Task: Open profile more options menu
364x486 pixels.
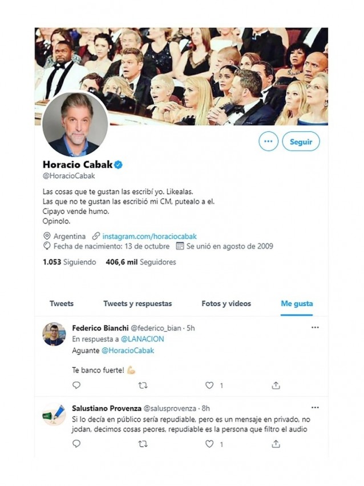Action: tap(268, 142)
